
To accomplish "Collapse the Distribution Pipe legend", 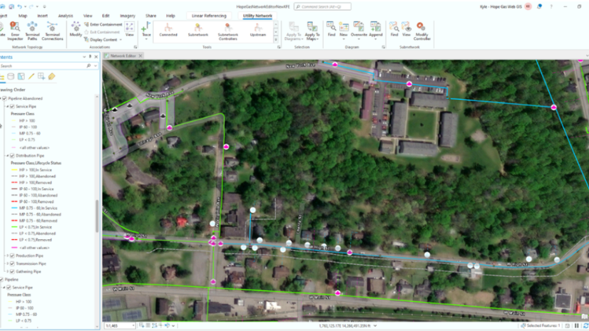I will [8, 156].
